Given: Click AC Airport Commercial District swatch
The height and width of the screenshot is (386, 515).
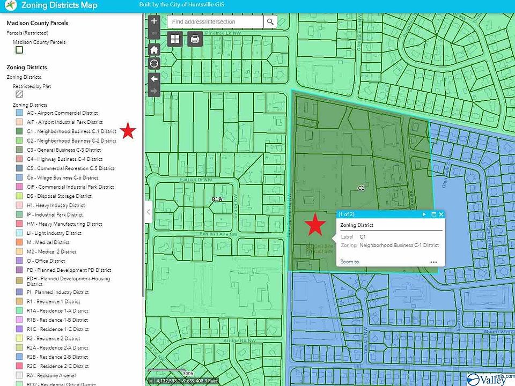Looking at the screenshot, I should pos(19,113).
